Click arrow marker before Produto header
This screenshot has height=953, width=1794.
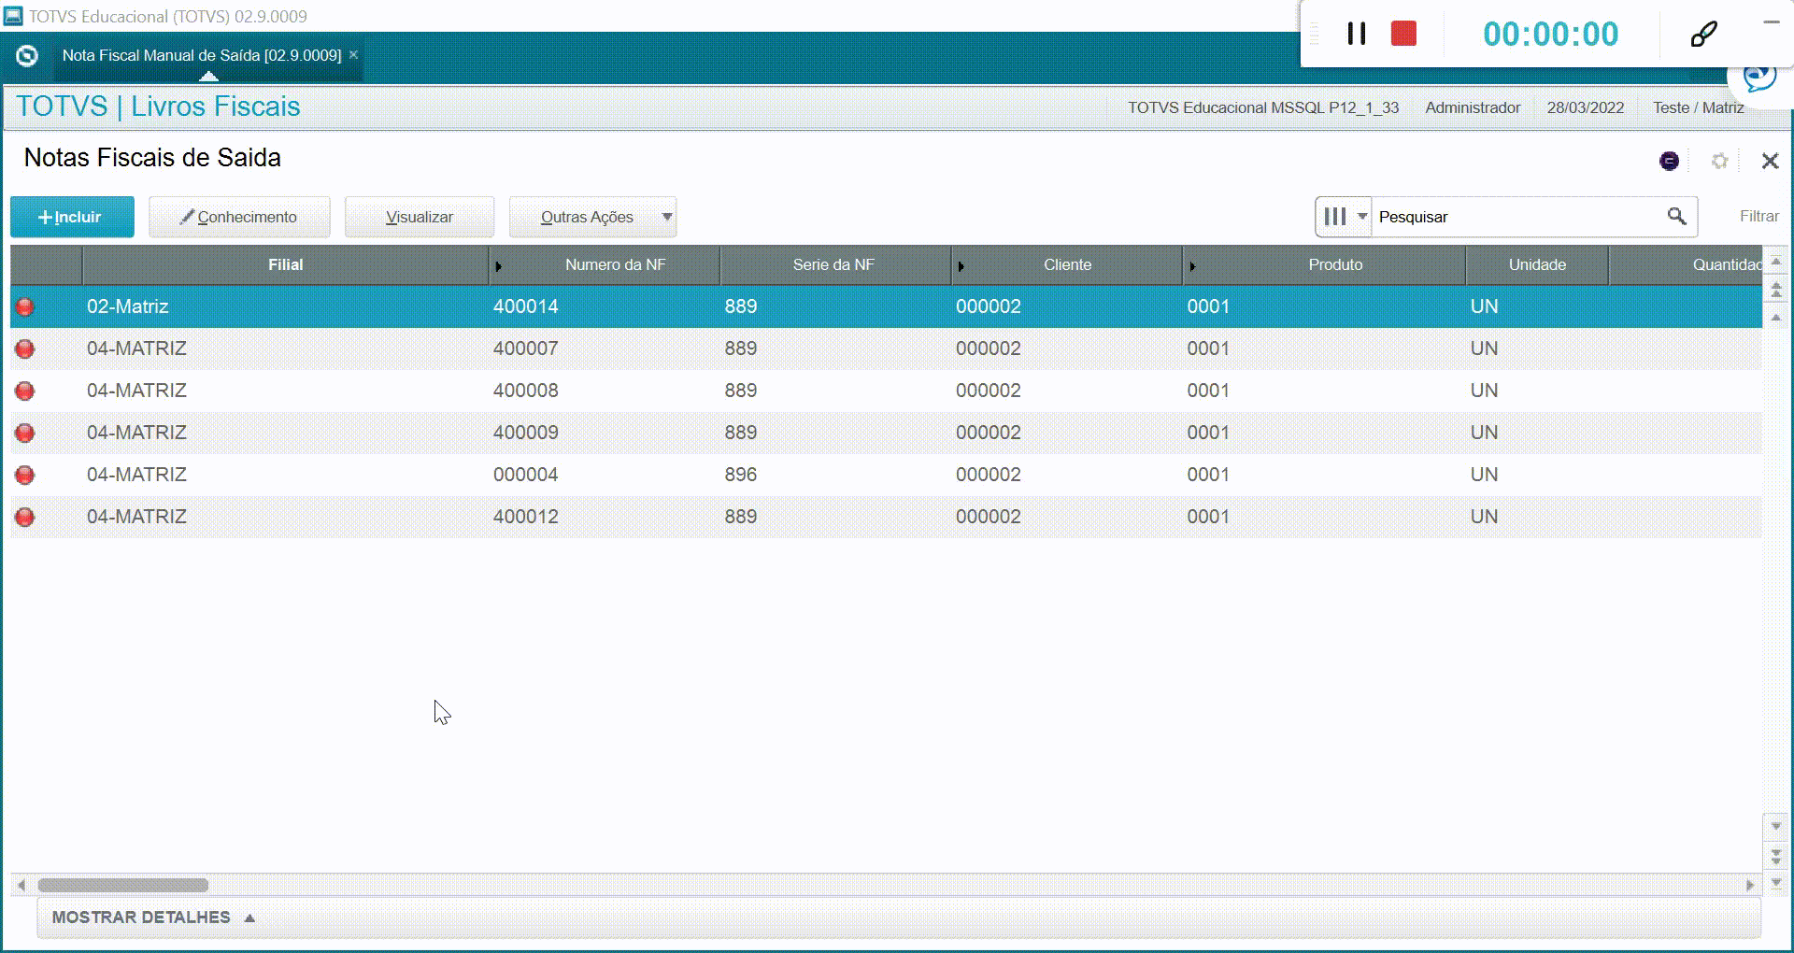tap(1192, 266)
